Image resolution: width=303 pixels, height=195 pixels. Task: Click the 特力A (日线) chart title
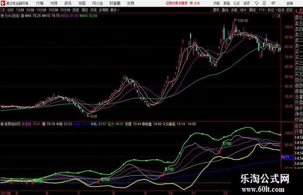click(x=10, y=16)
